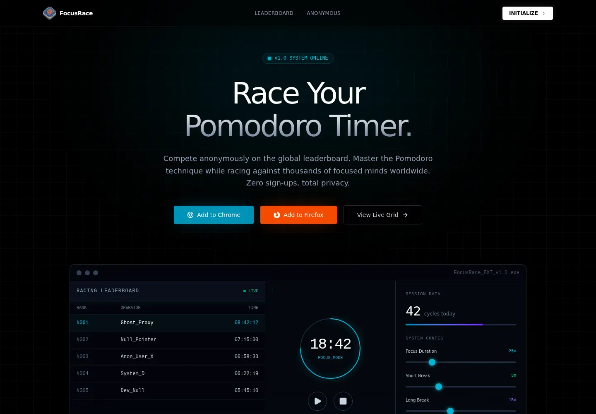596x414 pixels.
Task: Adjust the Long Break slider handle
Action: 450,411
